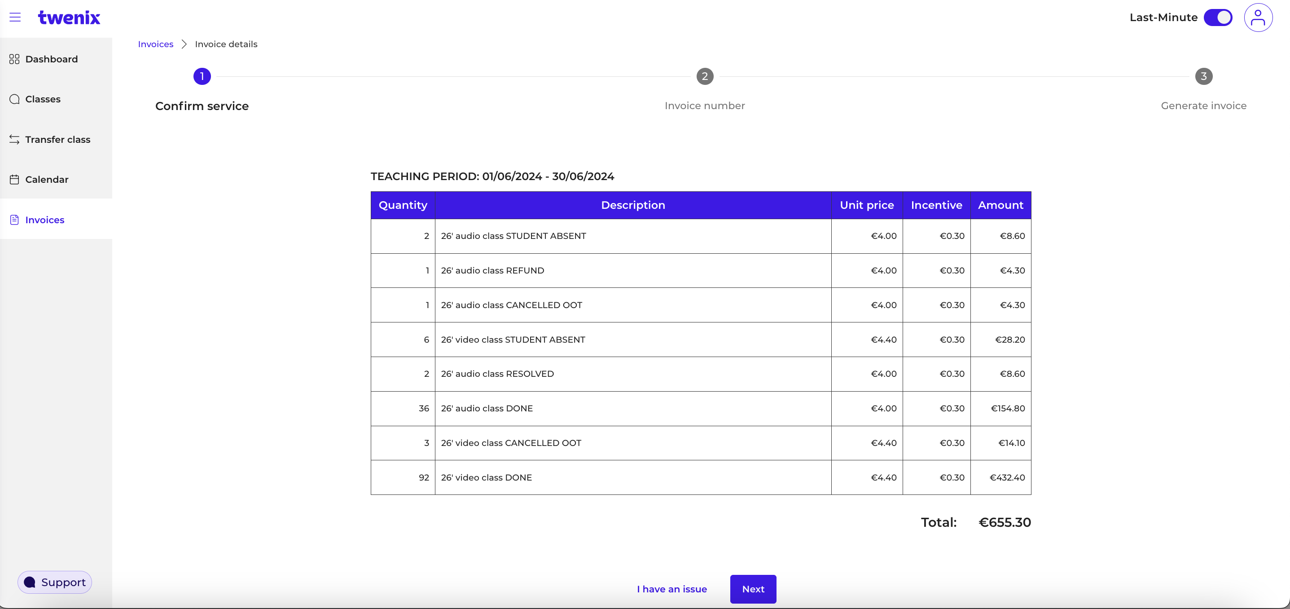This screenshot has width=1290, height=609.
Task: Open Transfer class from the sidebar
Action: coord(57,139)
